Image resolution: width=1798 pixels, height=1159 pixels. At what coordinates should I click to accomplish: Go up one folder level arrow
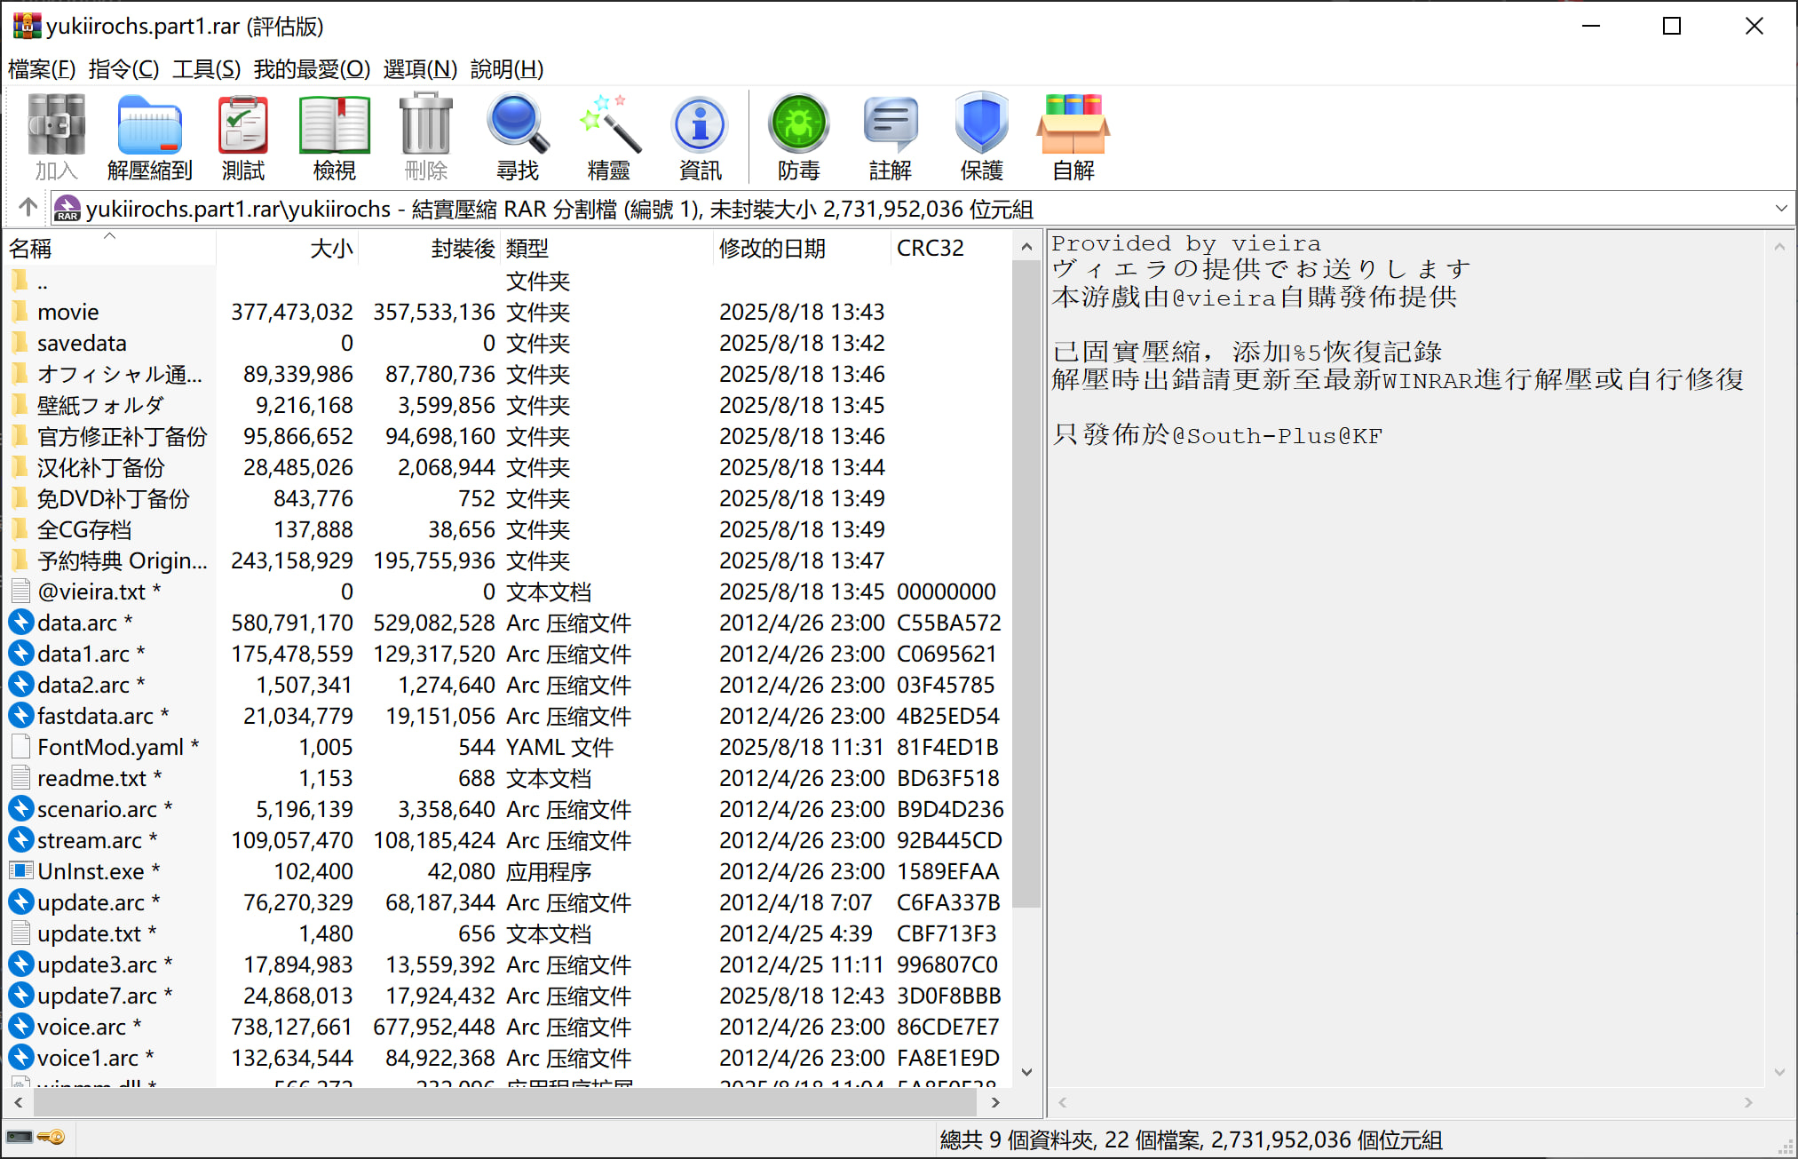28,208
